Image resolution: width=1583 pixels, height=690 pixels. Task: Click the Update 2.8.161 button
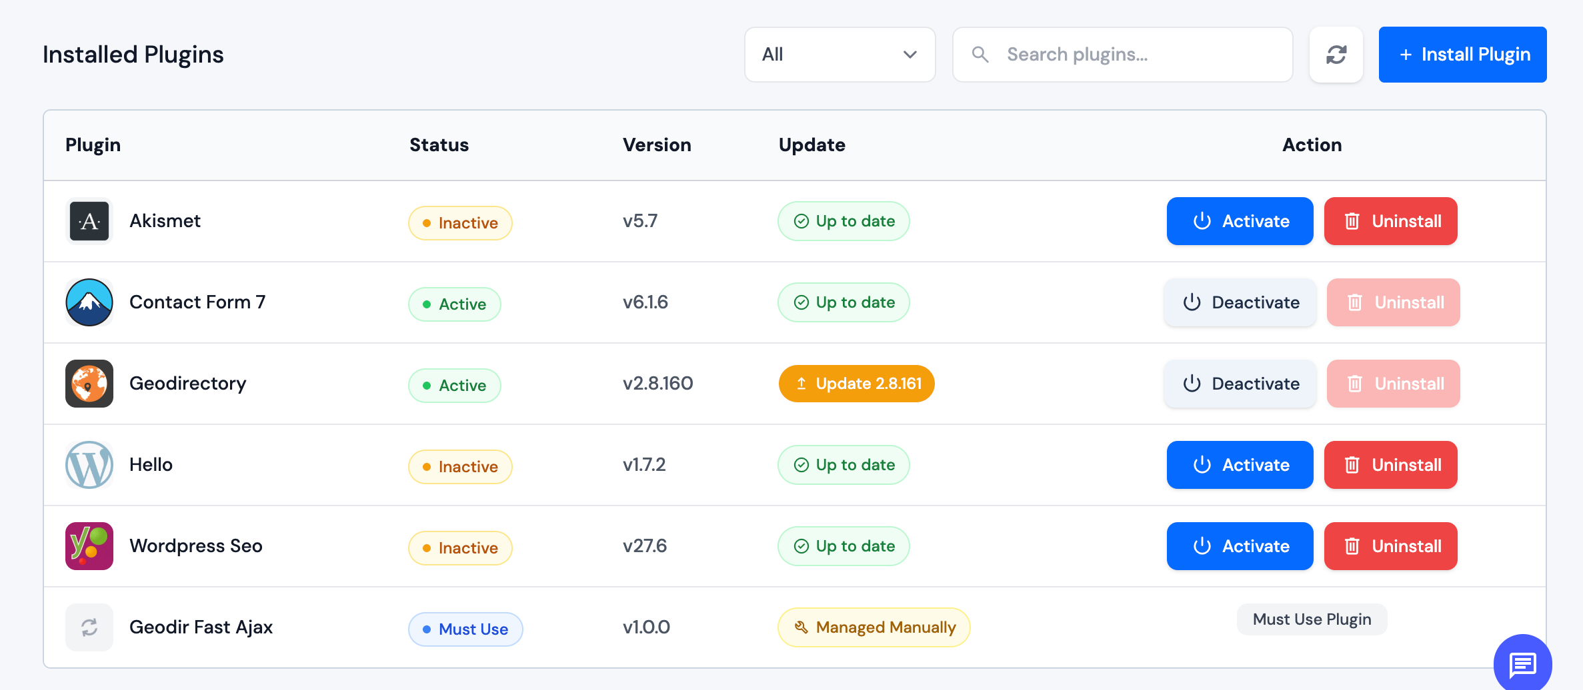coord(857,384)
